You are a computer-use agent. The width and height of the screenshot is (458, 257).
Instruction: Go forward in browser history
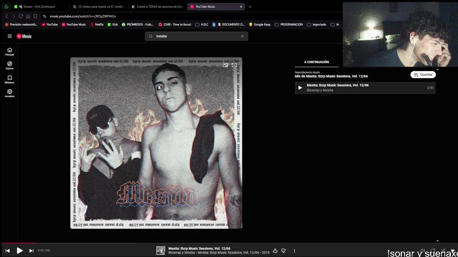(x=14, y=16)
